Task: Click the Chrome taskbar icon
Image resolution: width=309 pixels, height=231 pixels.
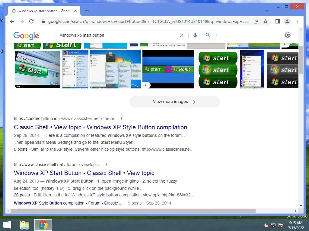Action: 43,225
